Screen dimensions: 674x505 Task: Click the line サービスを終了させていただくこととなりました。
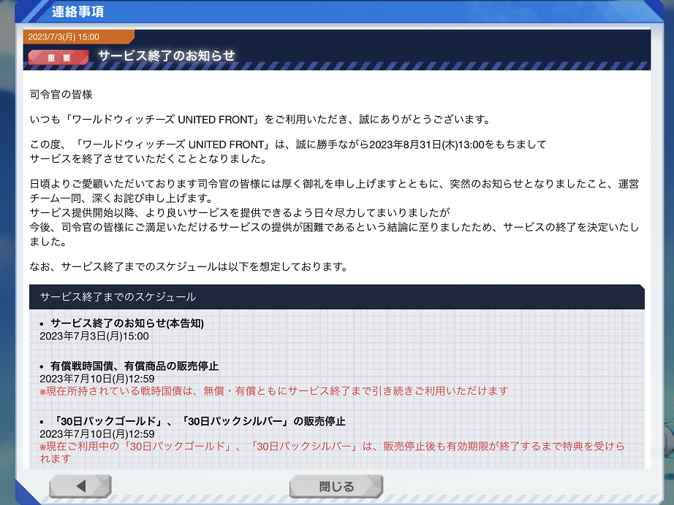point(149,159)
